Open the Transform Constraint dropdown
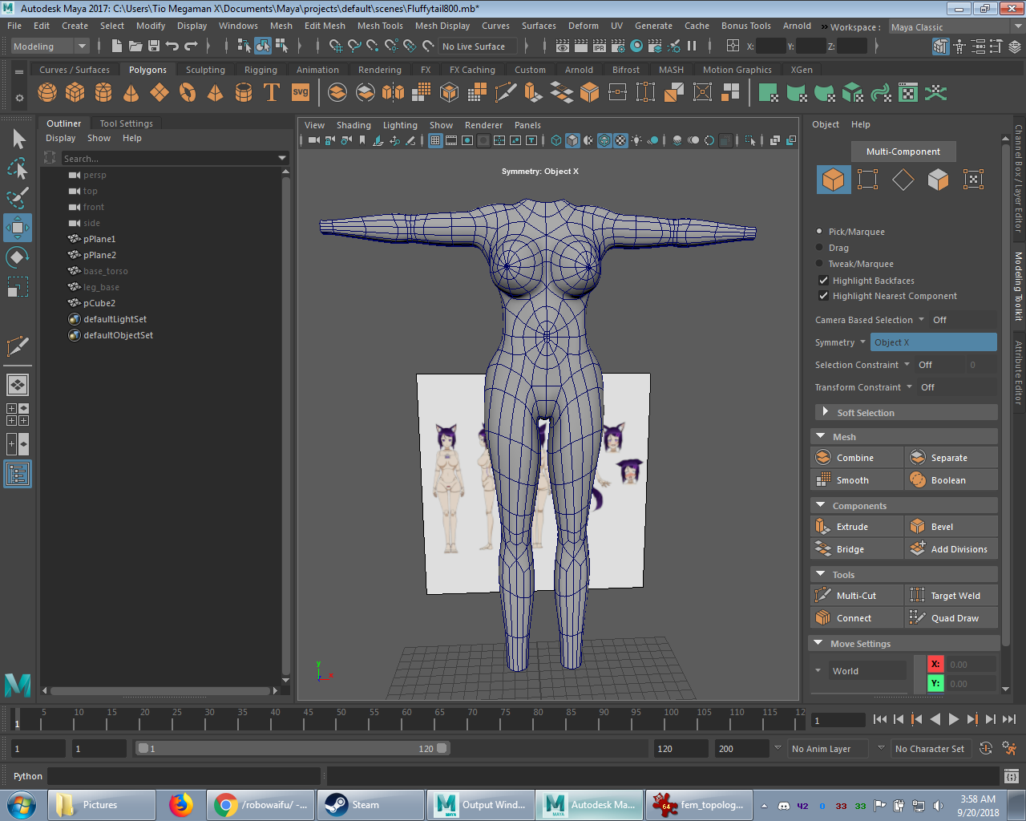This screenshot has width=1026, height=821. click(x=909, y=387)
